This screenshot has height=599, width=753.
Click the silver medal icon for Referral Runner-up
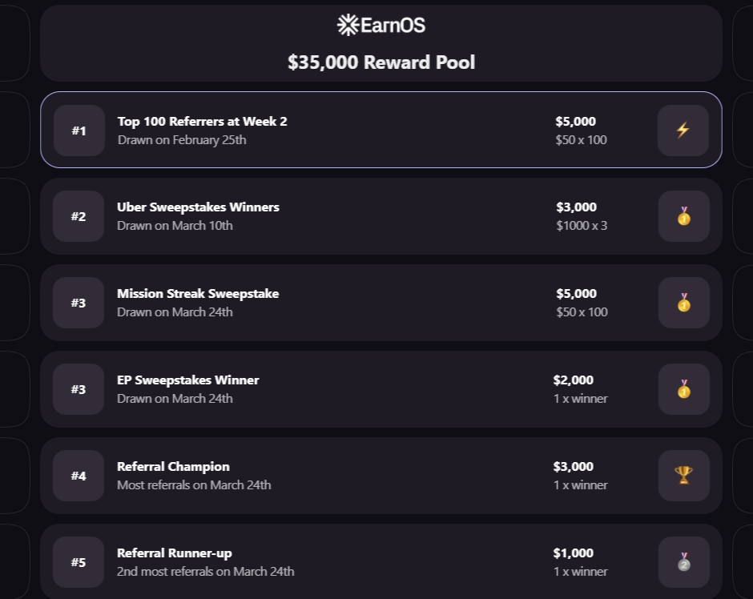684,562
